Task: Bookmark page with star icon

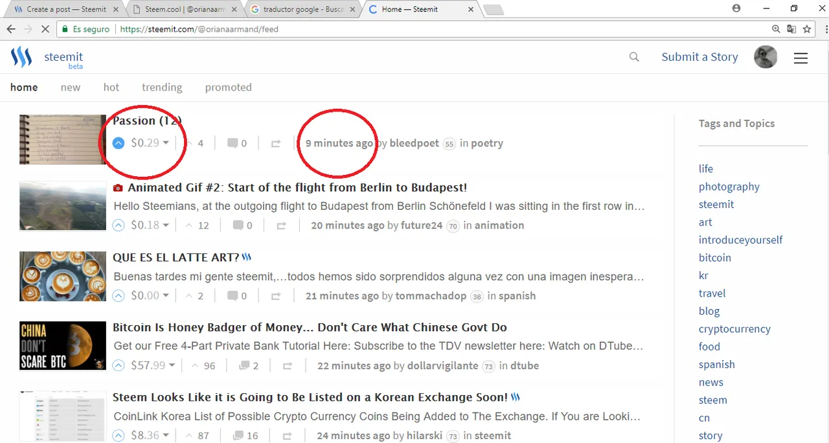Action: (807, 29)
